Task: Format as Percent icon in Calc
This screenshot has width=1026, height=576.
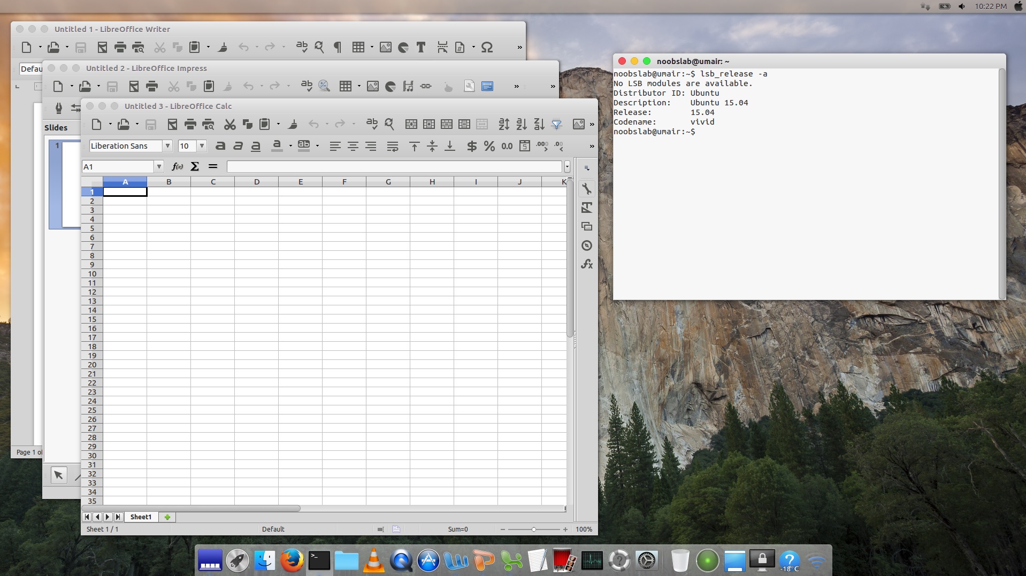Action: (x=489, y=146)
